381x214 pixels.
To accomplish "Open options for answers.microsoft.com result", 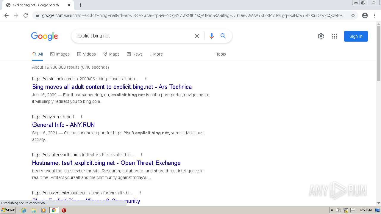I will pos(140,193).
